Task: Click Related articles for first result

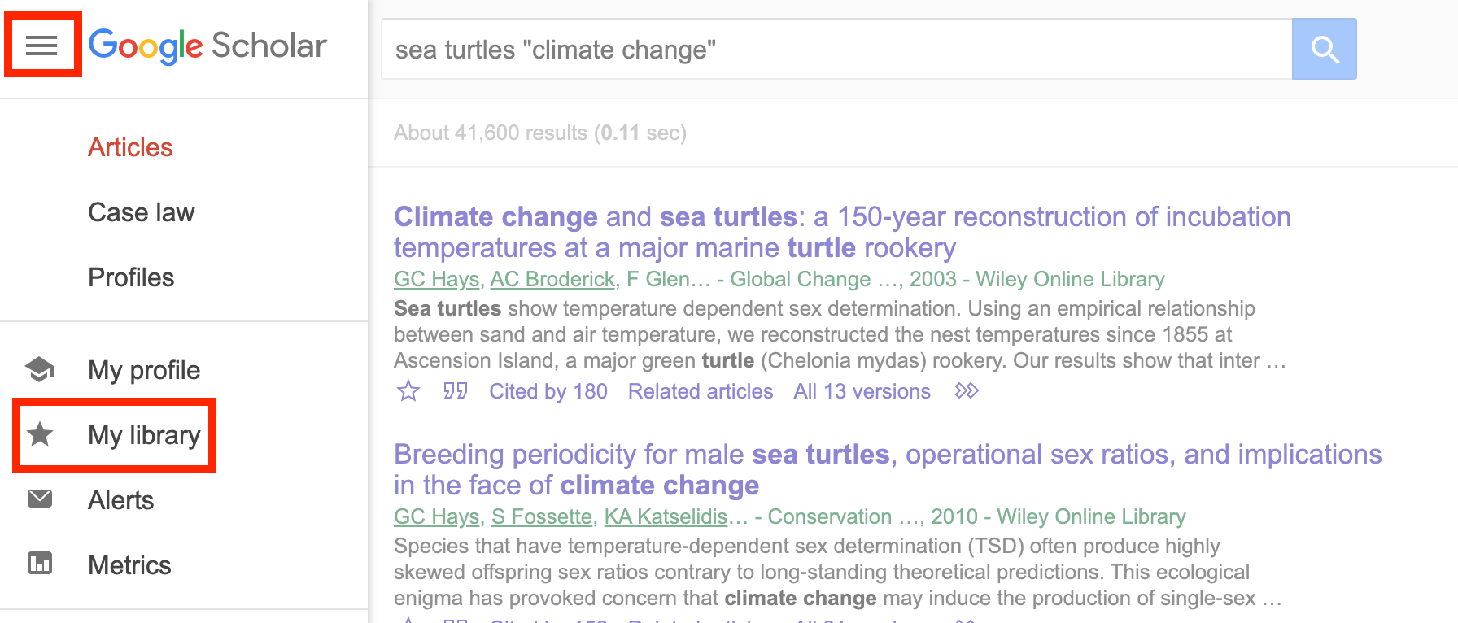Action: point(700,391)
